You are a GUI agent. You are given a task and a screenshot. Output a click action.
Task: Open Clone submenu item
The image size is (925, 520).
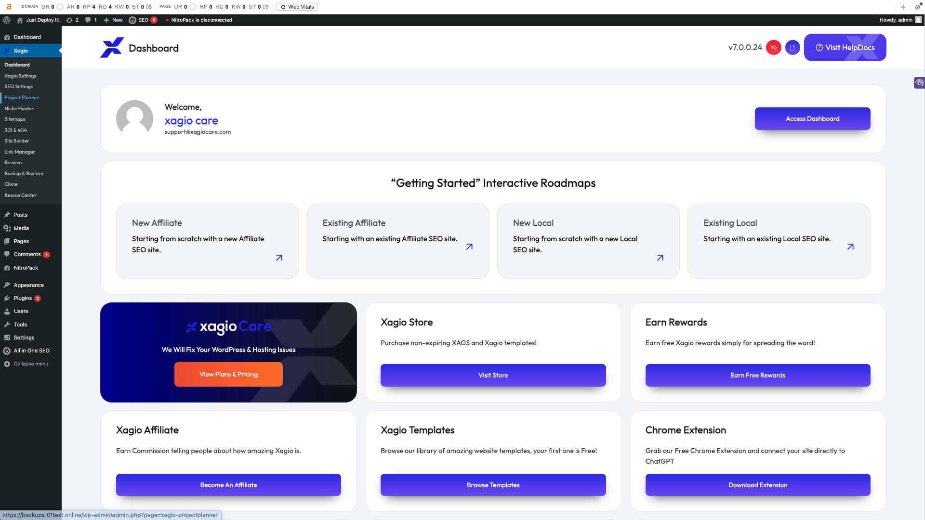(x=11, y=184)
